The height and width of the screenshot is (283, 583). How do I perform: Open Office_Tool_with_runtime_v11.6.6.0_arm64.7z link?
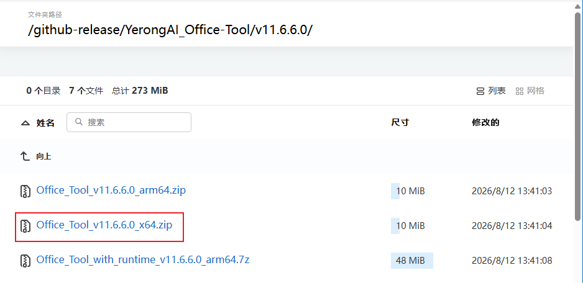(143, 260)
